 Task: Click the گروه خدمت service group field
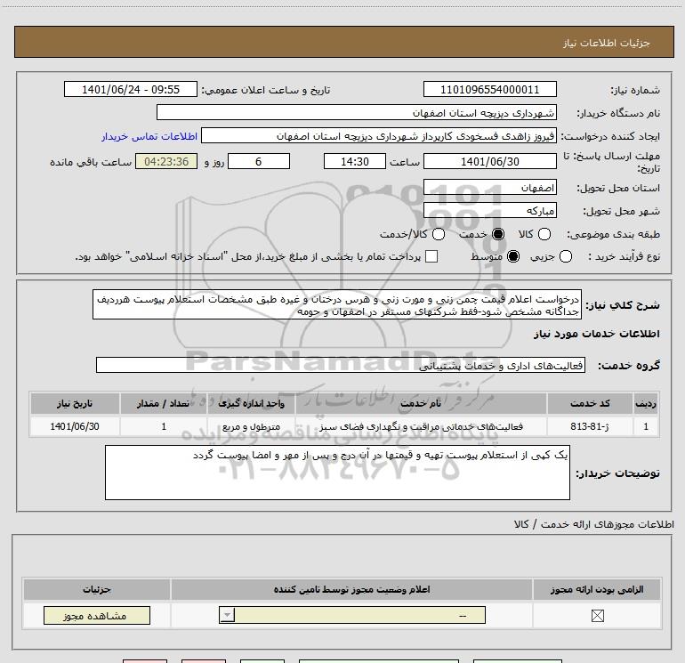point(341,366)
